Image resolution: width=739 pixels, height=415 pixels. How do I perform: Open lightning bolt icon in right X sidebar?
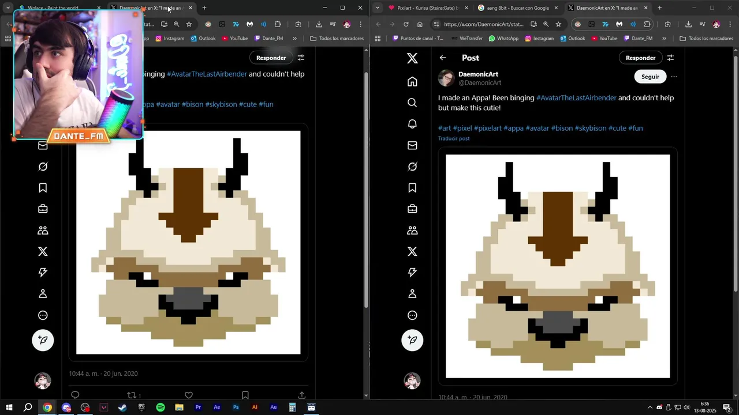[412, 273]
